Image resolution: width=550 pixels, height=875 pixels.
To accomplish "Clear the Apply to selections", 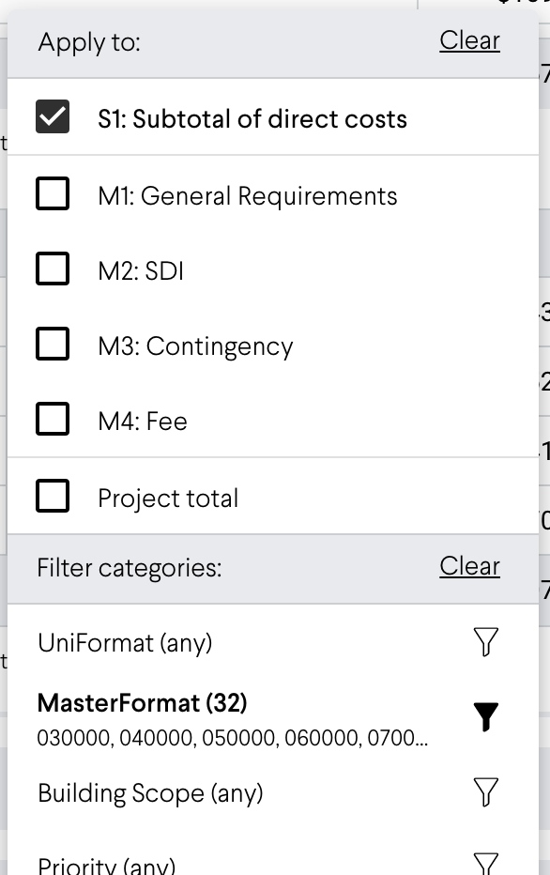I will (469, 40).
